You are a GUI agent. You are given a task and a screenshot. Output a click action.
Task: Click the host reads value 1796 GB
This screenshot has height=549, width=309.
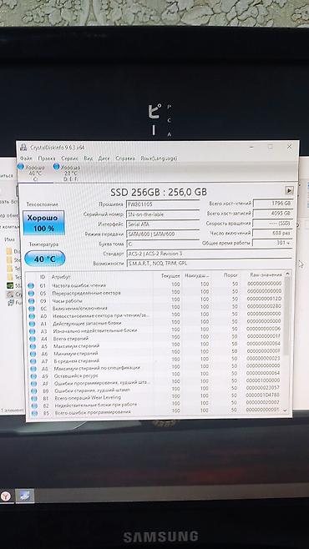(x=272, y=203)
